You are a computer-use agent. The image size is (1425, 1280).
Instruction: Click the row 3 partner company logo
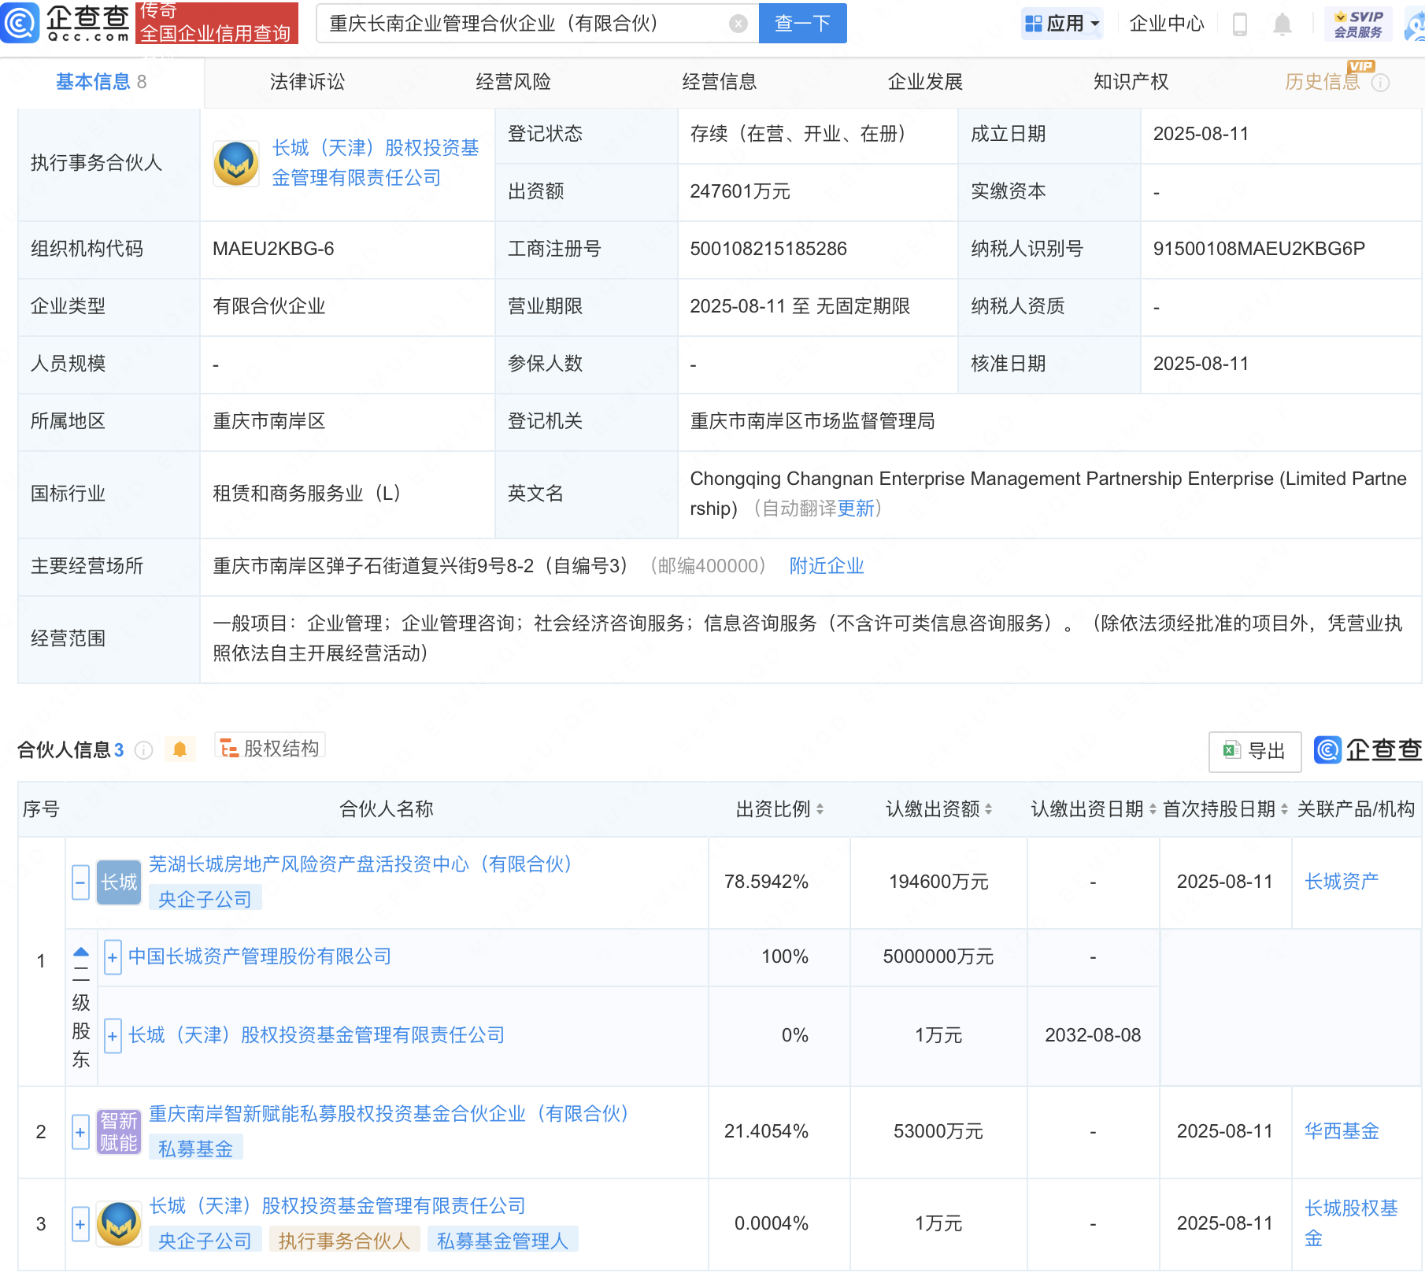click(119, 1224)
